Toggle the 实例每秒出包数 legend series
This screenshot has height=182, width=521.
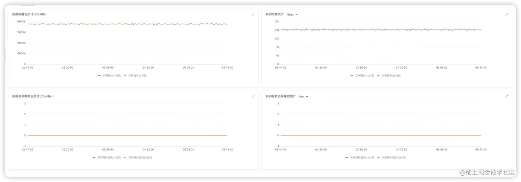pos(135,75)
